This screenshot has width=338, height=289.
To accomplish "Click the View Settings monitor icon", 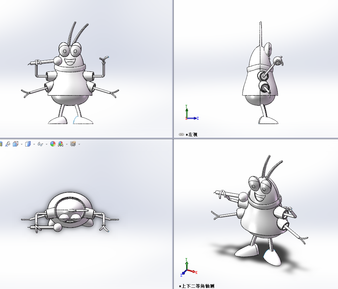I will click(73, 144).
